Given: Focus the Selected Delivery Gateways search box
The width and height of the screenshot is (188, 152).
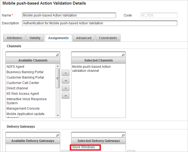Looking at the screenshot, I should (x=98, y=135).
